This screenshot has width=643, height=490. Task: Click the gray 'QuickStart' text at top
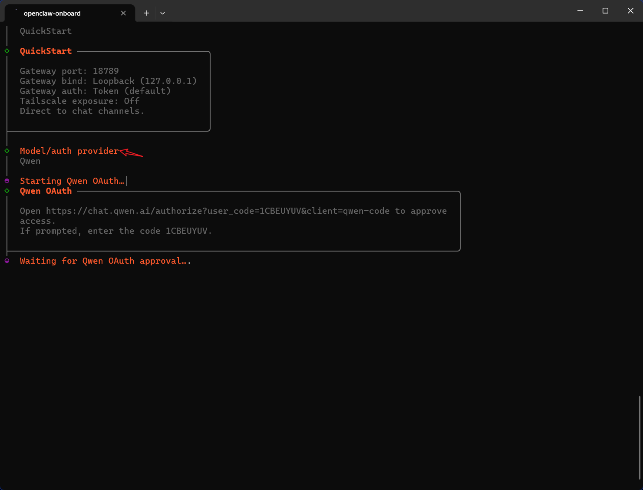[x=46, y=31]
